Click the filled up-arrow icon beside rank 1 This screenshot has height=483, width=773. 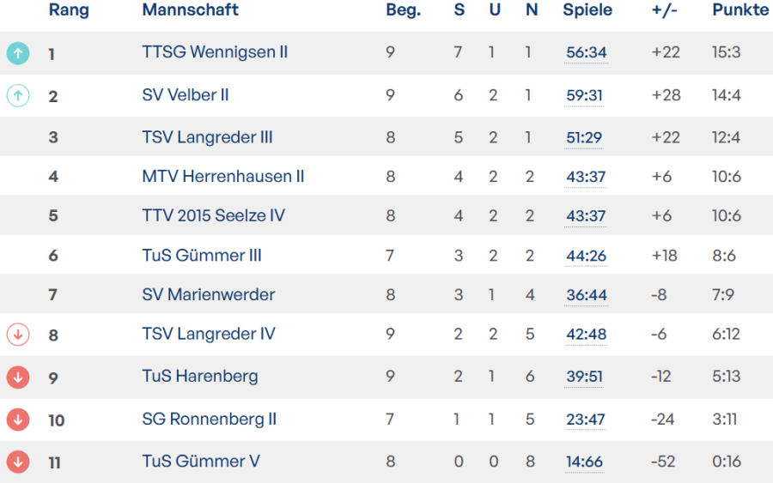[18, 53]
